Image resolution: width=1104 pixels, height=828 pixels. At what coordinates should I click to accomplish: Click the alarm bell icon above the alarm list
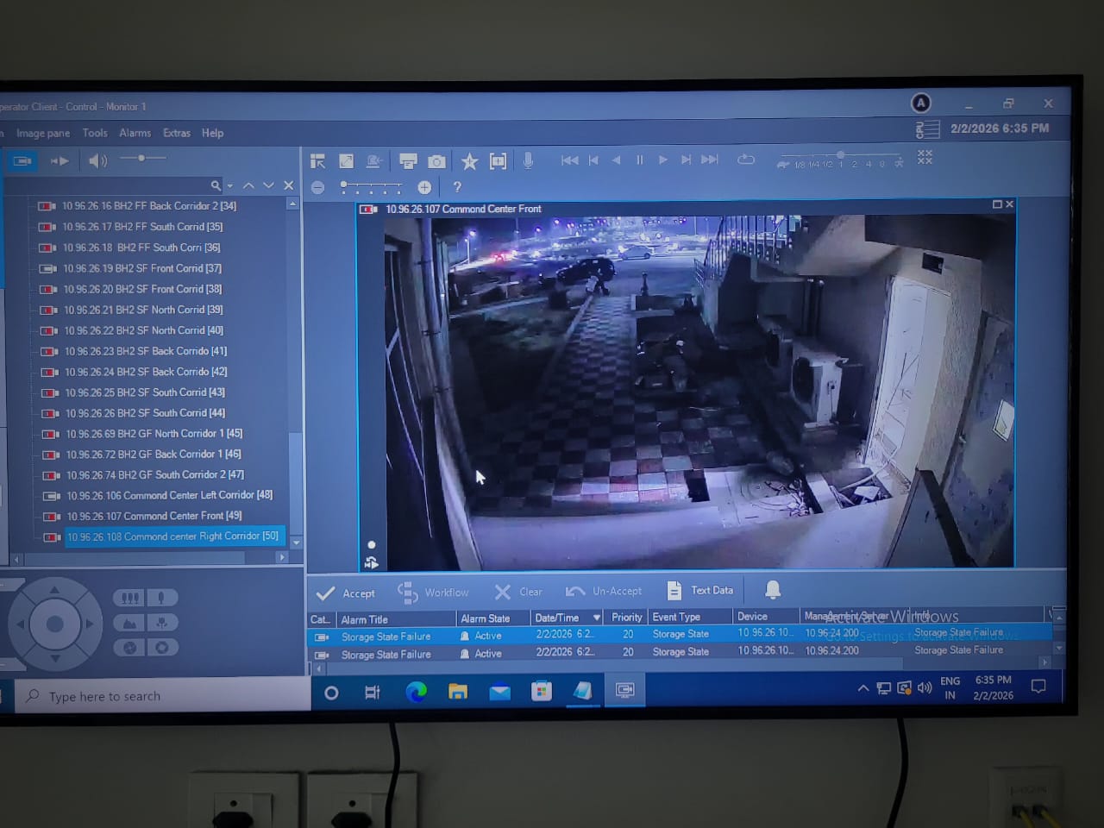pos(772,589)
